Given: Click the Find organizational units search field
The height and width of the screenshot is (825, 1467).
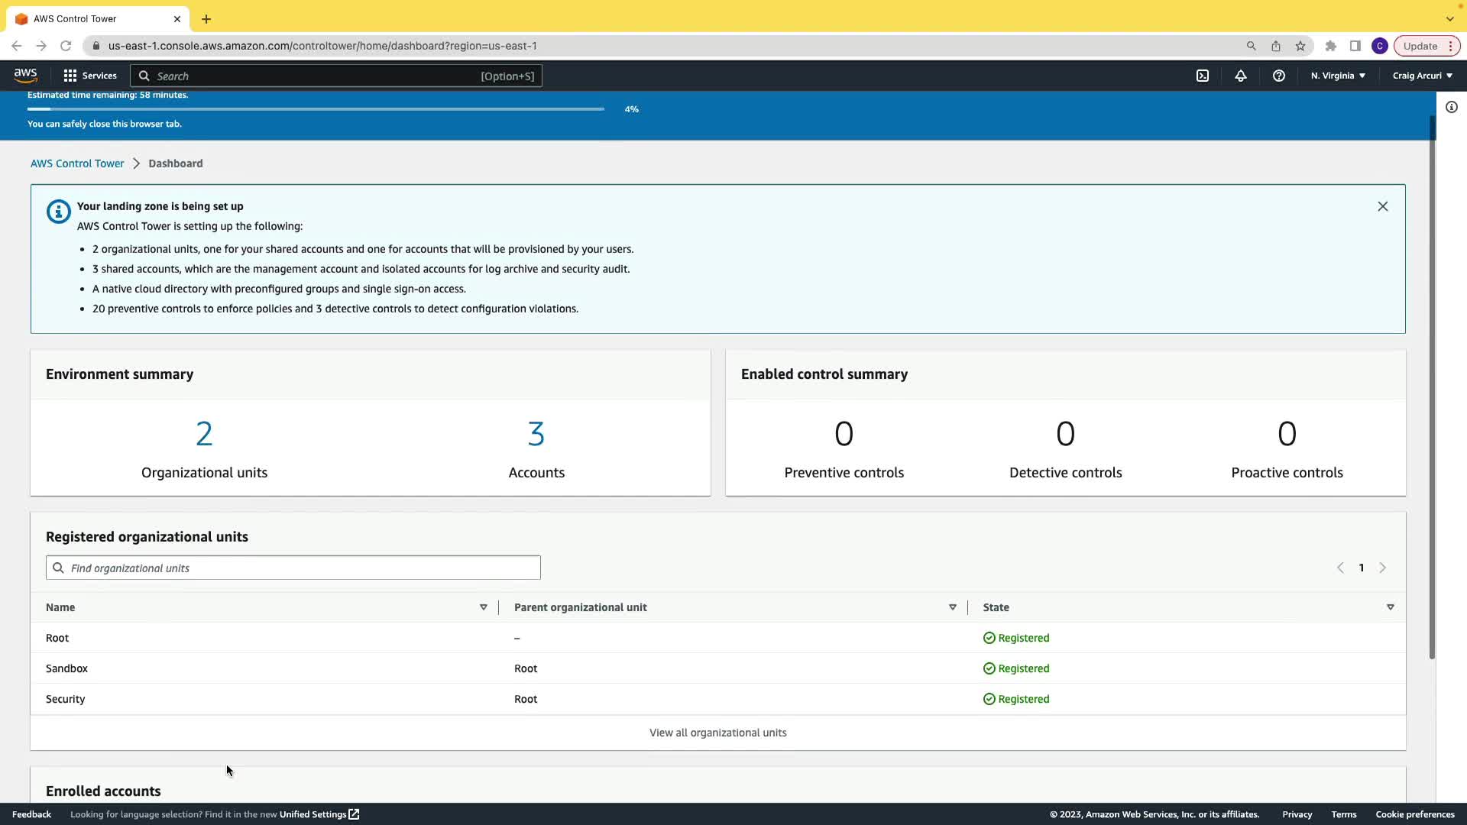Looking at the screenshot, I should (x=293, y=568).
